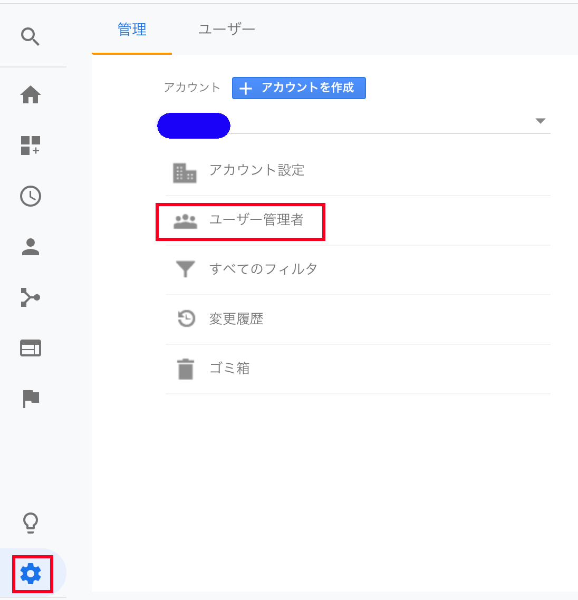The width and height of the screenshot is (578, 600).
Task: Open アカウント設定
Action: [257, 170]
